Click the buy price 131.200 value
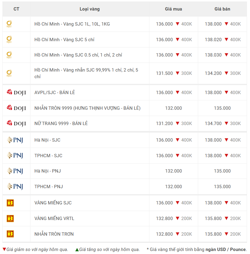The height and width of the screenshot is (254, 250). (164, 124)
